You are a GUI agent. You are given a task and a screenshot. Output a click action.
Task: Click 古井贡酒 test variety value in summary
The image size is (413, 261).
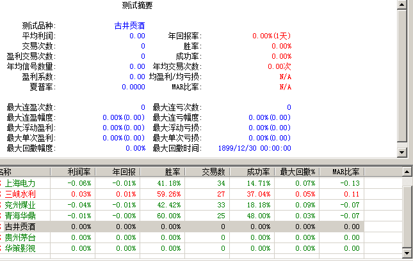[x=129, y=26]
